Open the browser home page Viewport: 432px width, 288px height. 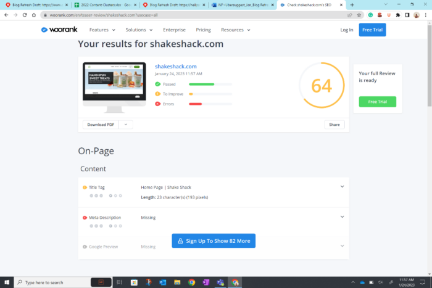34,15
